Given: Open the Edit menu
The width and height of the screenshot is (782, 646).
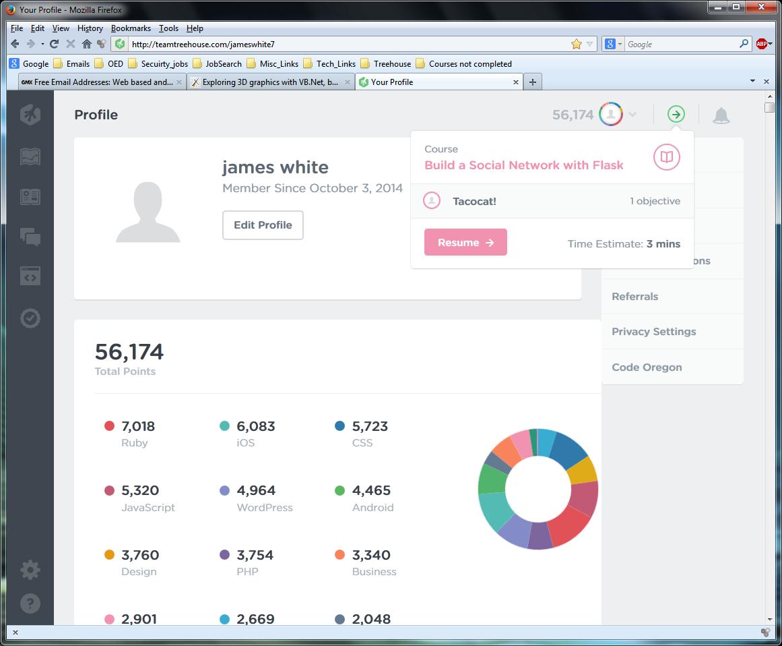Looking at the screenshot, I should [38, 28].
